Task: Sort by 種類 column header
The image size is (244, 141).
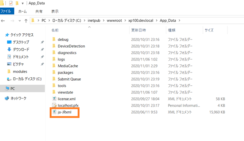Action: (171, 30)
